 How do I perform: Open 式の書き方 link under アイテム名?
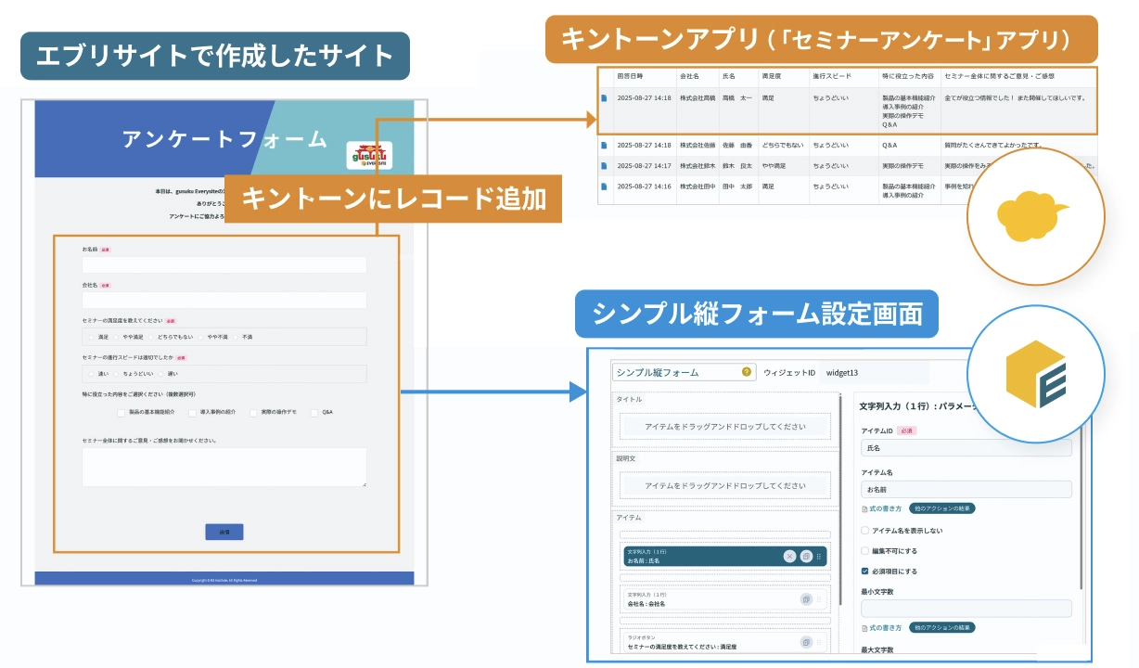(x=882, y=508)
